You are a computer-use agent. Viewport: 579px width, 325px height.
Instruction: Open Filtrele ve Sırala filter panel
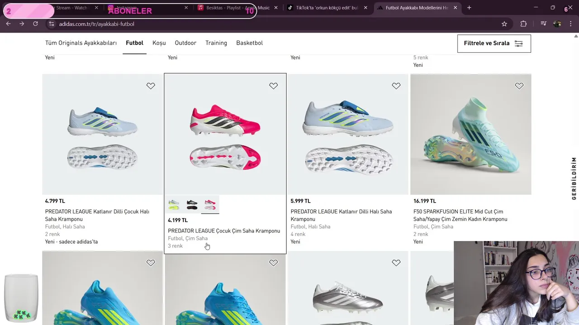[x=494, y=43]
